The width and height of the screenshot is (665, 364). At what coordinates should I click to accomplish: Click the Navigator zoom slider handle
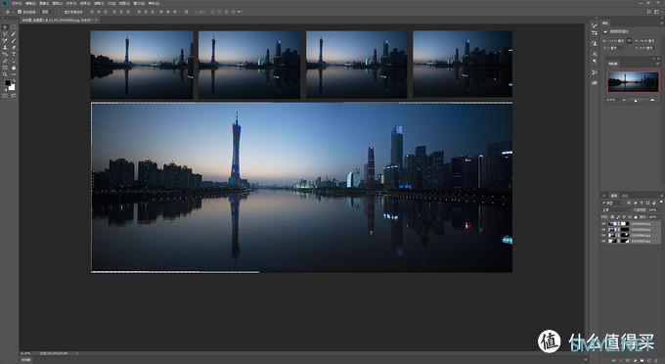pos(636,100)
